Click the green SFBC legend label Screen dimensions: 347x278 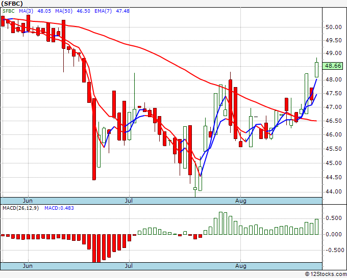click(9, 11)
